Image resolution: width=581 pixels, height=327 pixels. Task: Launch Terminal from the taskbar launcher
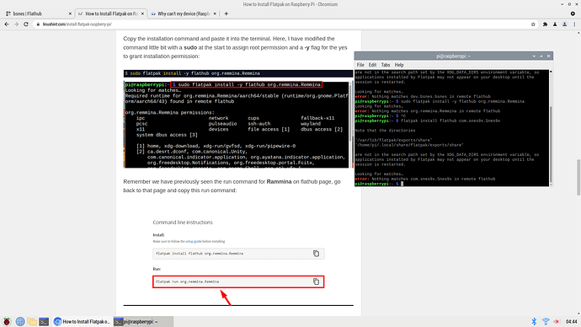point(44,321)
